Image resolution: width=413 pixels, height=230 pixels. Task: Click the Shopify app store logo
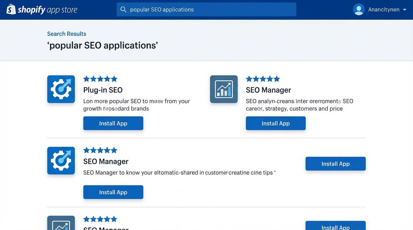point(42,9)
